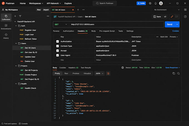Open the Presets dropdown
This screenshot has width=189, height=126.
pyautogui.click(x=174, y=37)
